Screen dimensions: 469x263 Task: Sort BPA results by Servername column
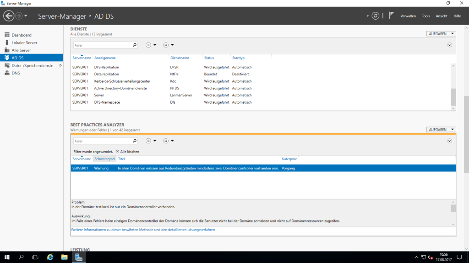click(82, 159)
